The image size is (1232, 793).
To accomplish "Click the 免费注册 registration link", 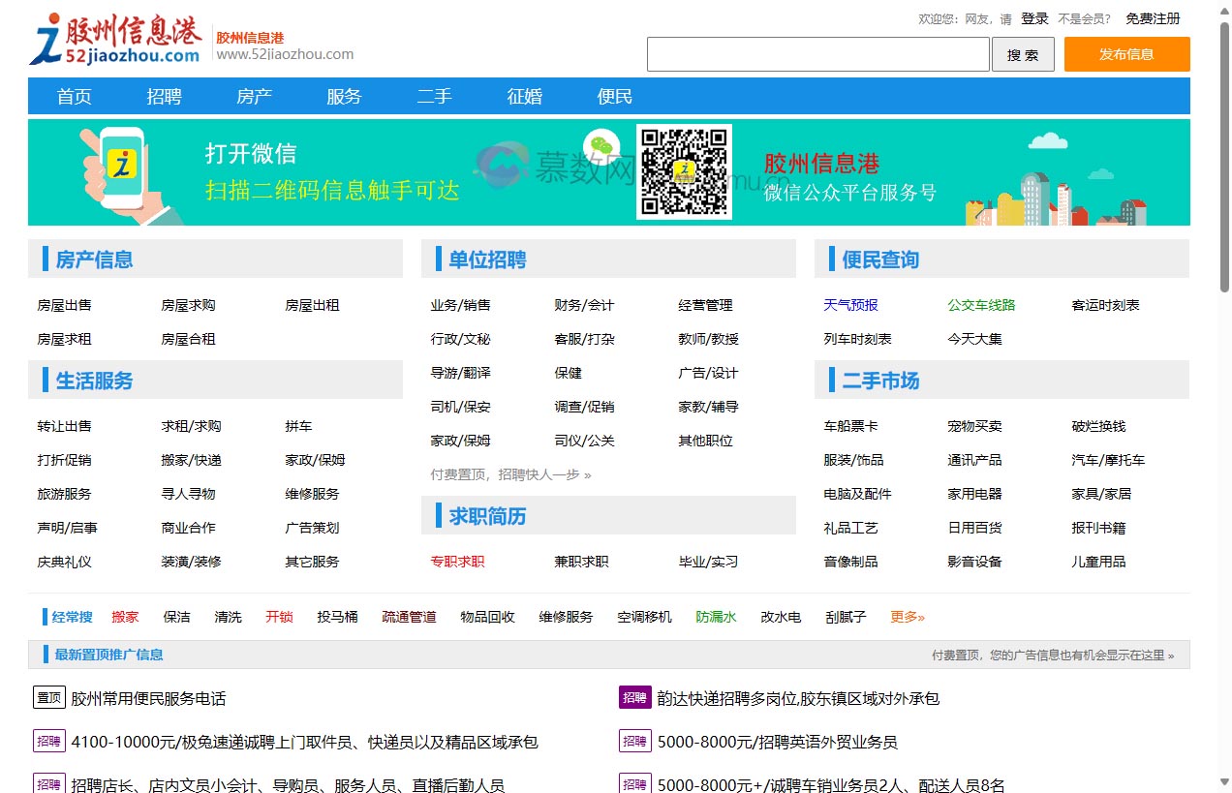I will coord(1153,17).
